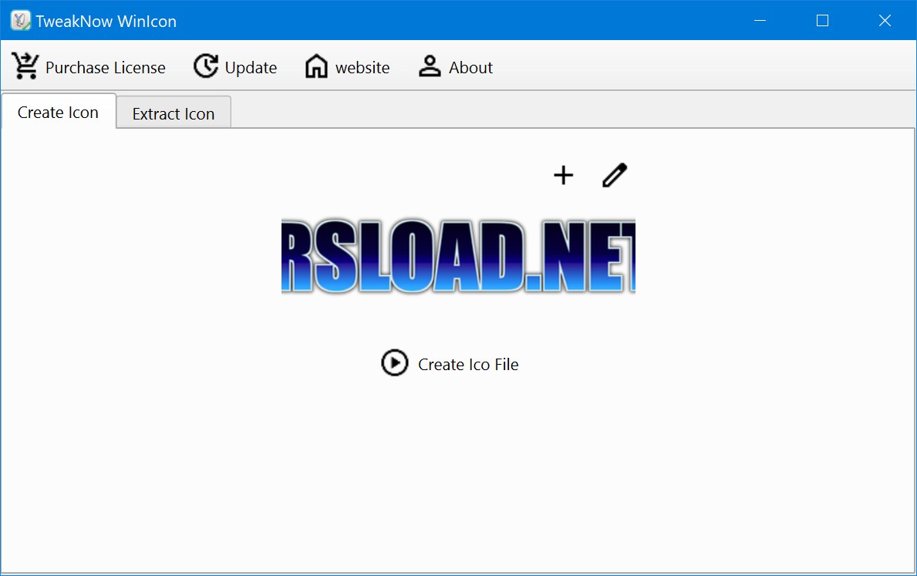Switch to the Create Icon tab
917x576 pixels.
[58, 113]
